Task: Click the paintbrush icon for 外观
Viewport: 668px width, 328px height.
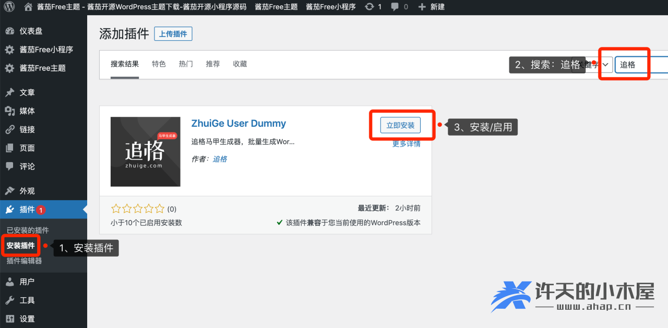Action: pos(9,191)
